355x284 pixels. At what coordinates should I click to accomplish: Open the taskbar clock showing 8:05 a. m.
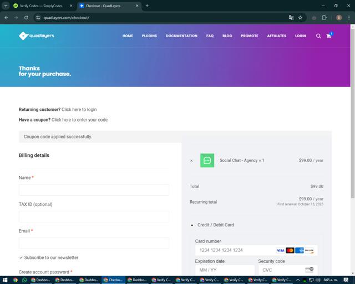point(331,280)
